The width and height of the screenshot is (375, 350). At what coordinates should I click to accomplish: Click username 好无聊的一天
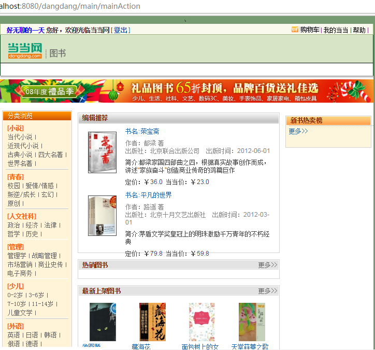[x=25, y=30]
